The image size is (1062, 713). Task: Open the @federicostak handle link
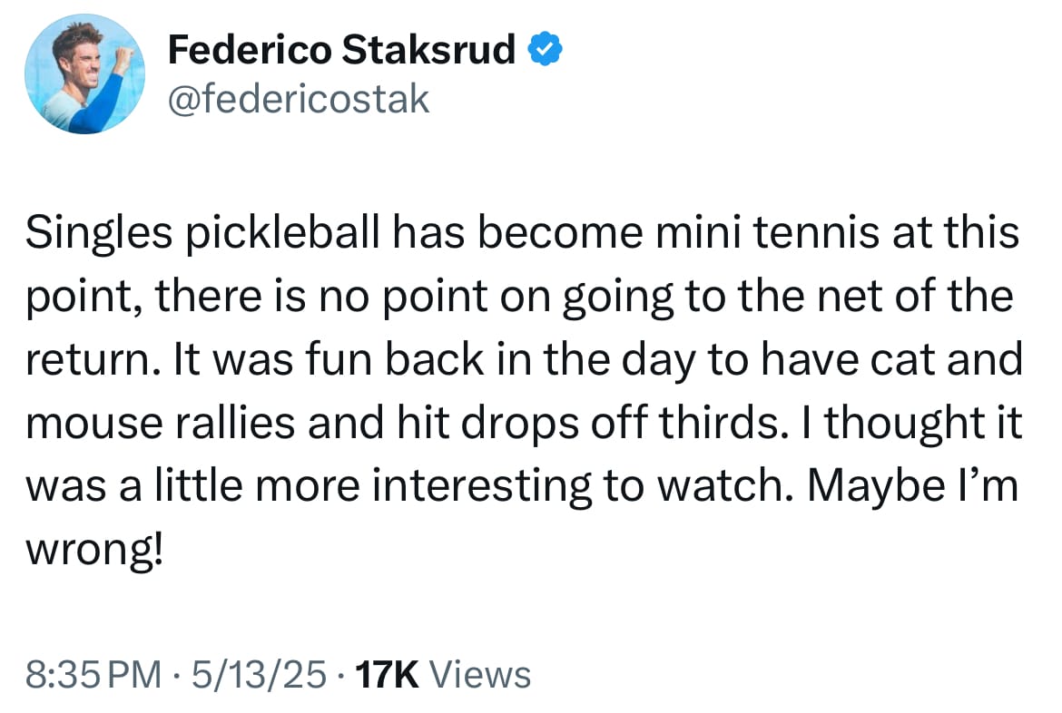point(299,98)
